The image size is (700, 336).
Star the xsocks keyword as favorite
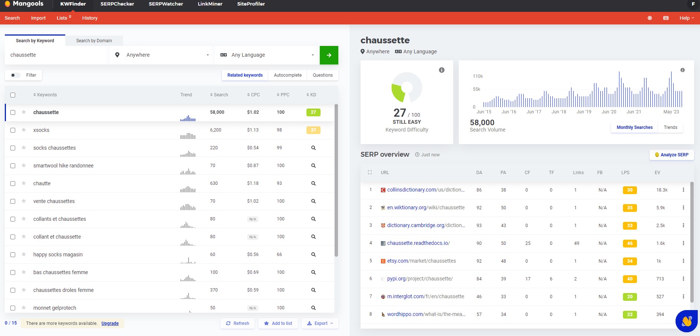(24, 130)
